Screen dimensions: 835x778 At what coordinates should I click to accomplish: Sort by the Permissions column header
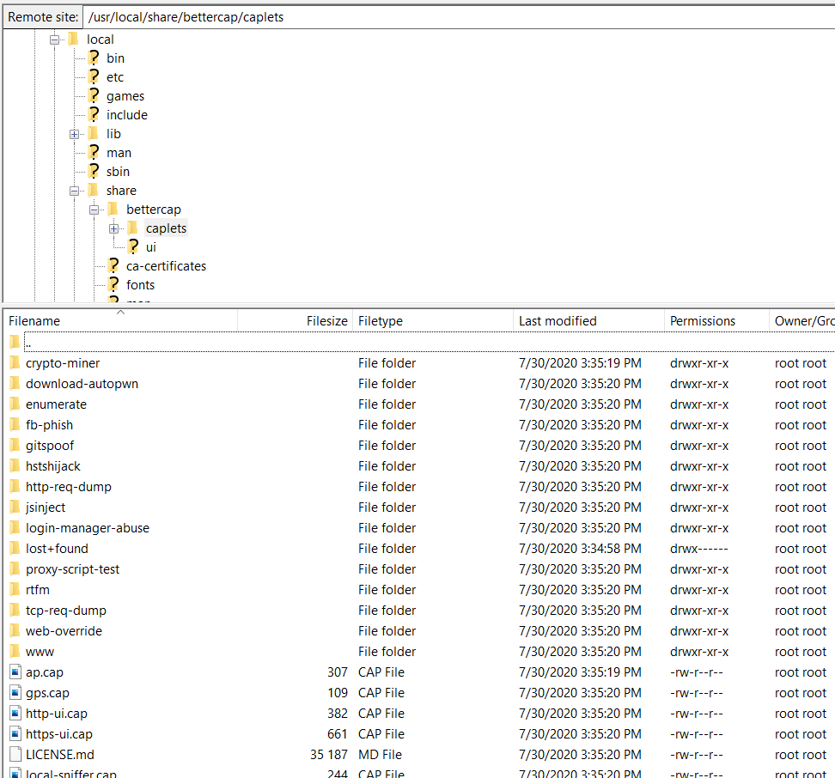pos(716,321)
